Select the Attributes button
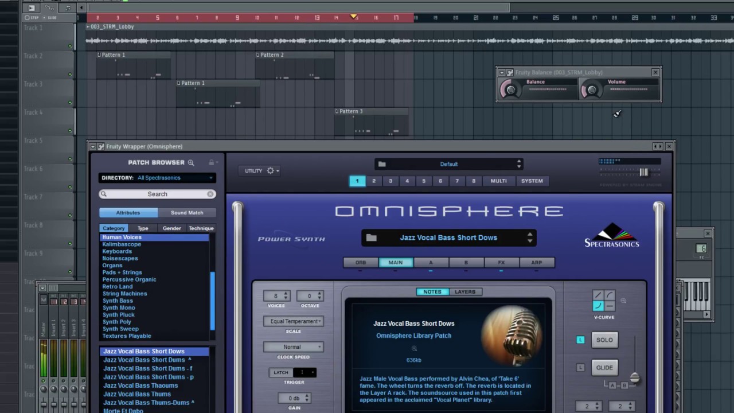 click(128, 213)
